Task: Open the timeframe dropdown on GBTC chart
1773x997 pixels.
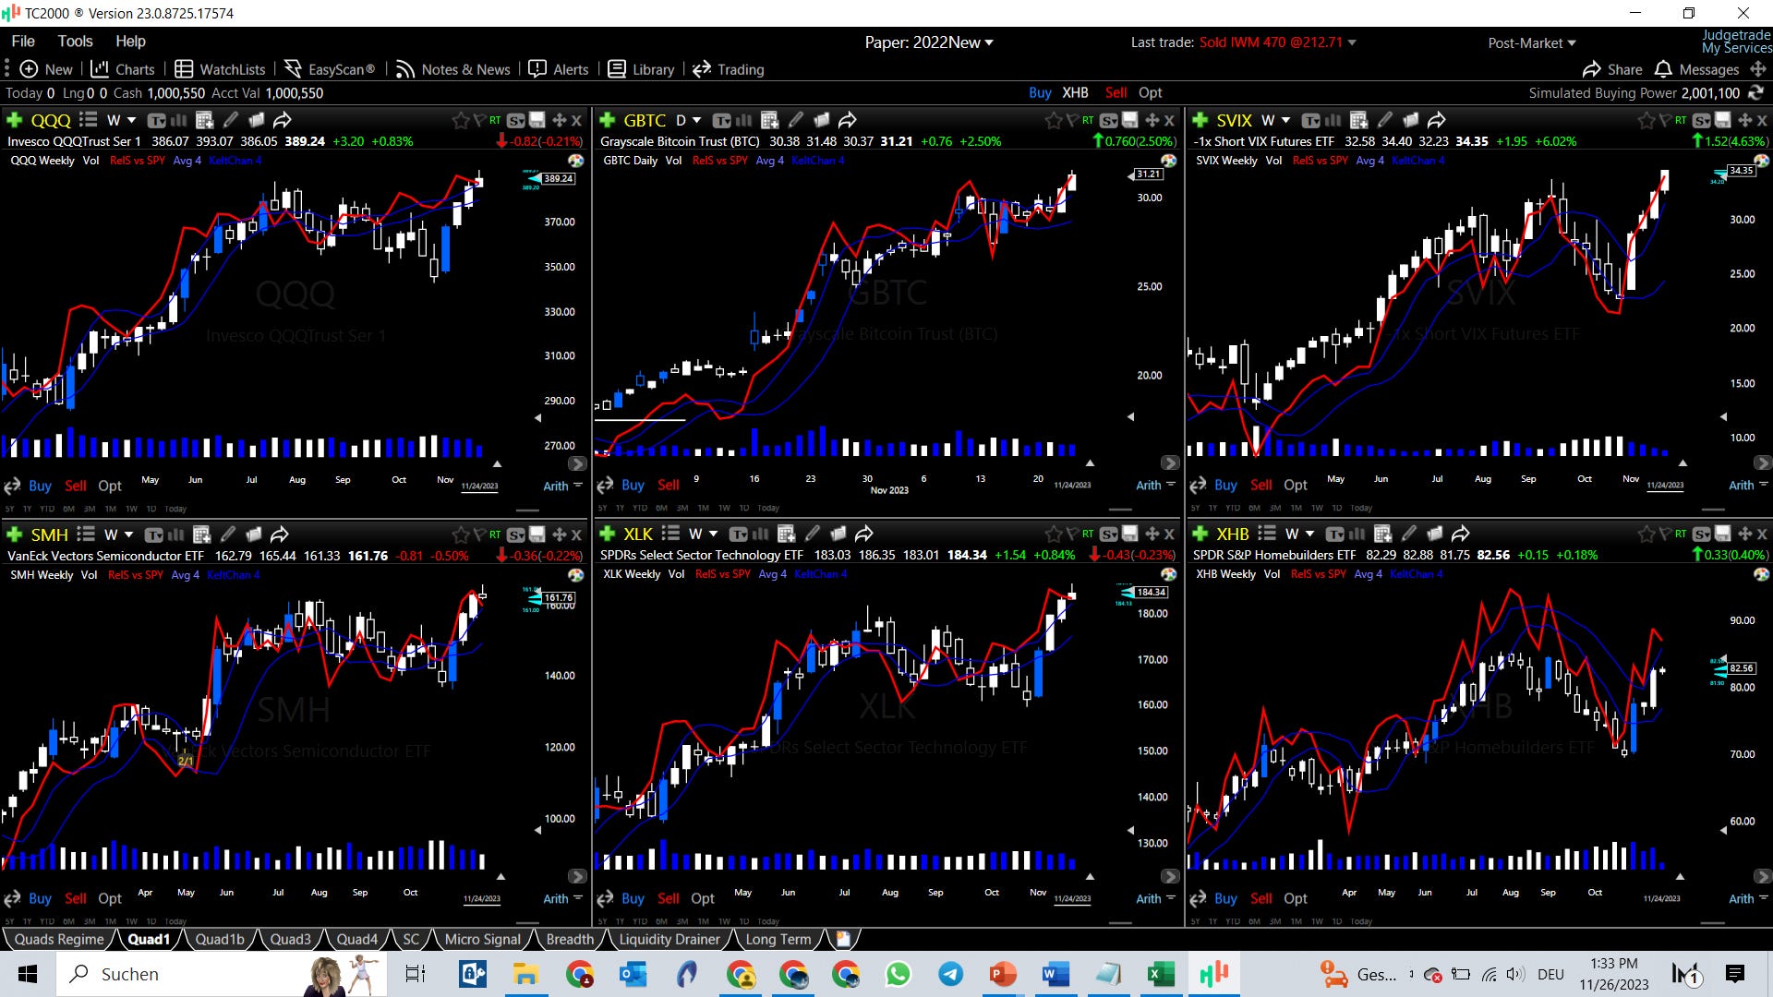Action: (696, 120)
